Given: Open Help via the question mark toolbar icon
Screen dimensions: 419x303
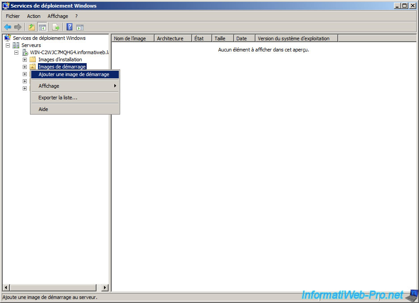Looking at the screenshot, I should [x=69, y=27].
